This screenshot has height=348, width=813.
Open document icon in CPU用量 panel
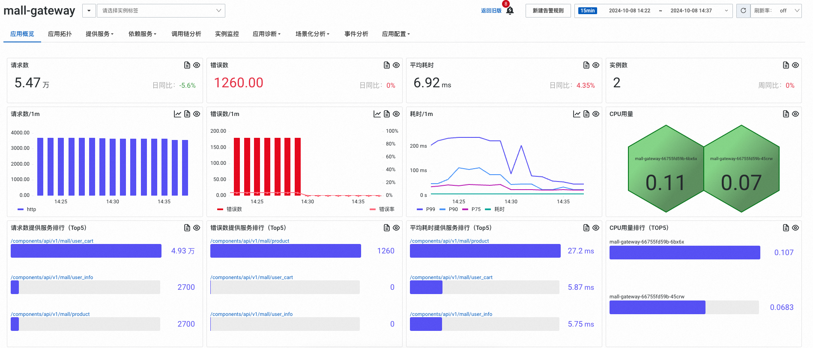(x=786, y=114)
